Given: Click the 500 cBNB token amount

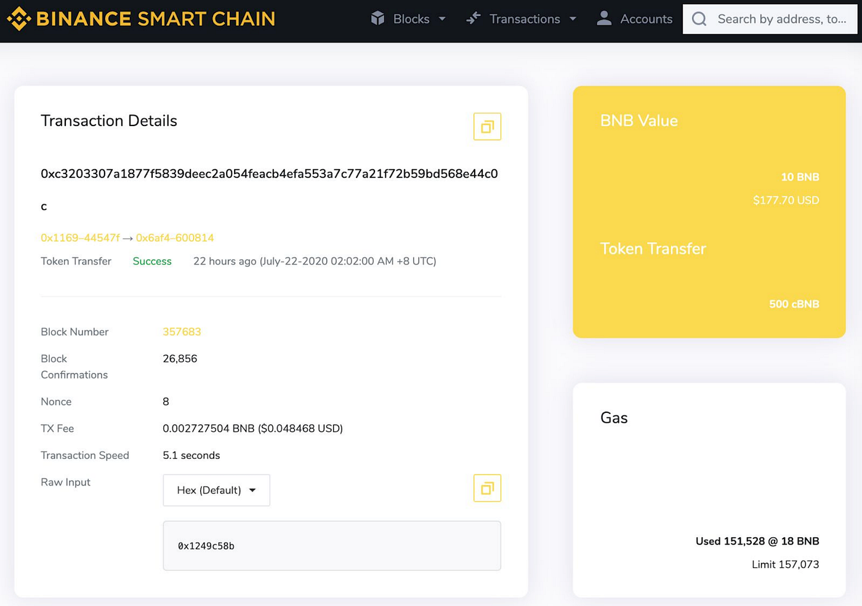Looking at the screenshot, I should tap(794, 304).
